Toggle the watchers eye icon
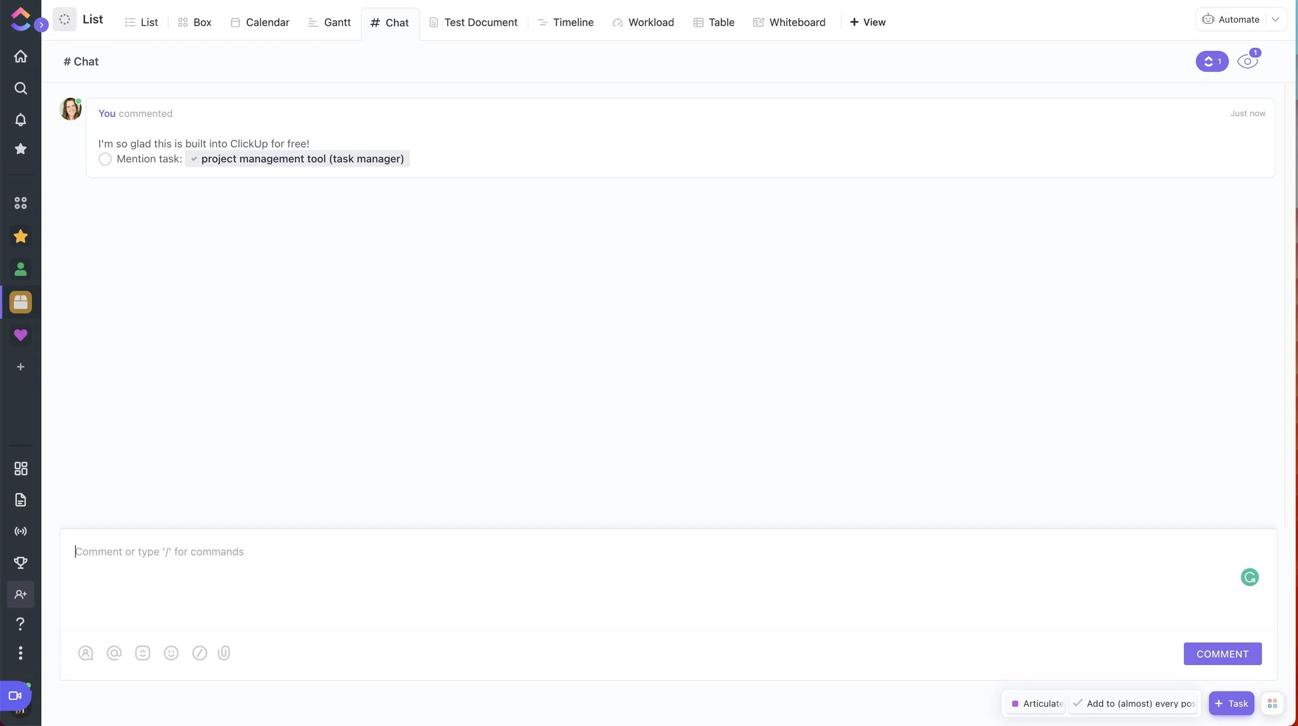1298x726 pixels. (x=1247, y=62)
